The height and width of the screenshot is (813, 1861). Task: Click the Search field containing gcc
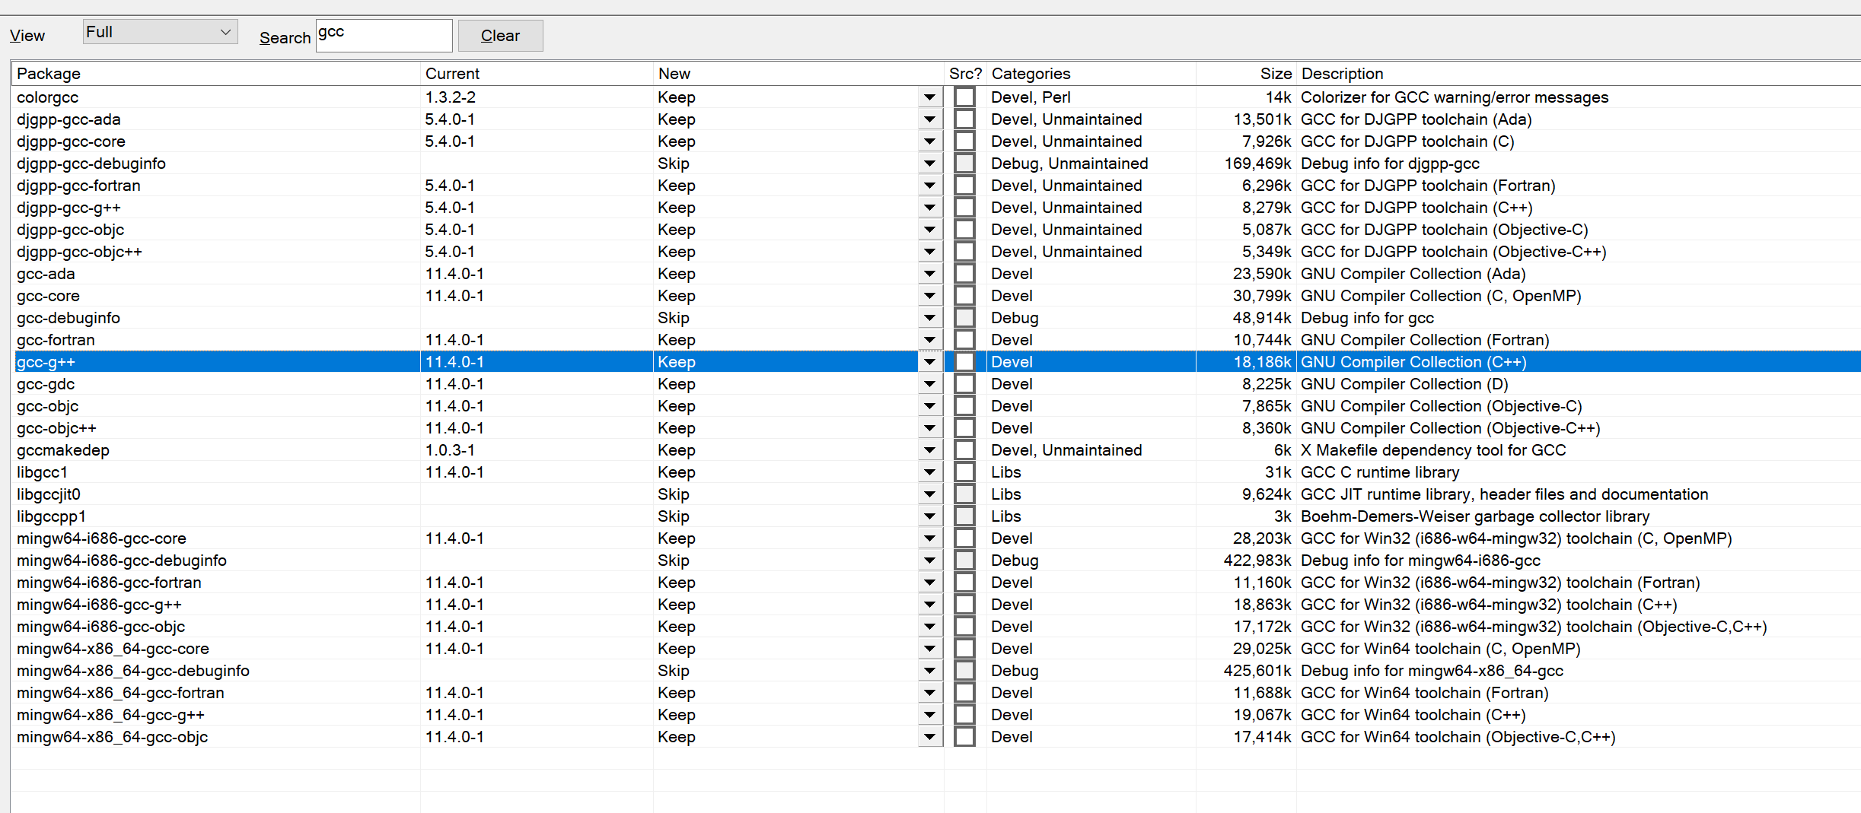coord(384,36)
